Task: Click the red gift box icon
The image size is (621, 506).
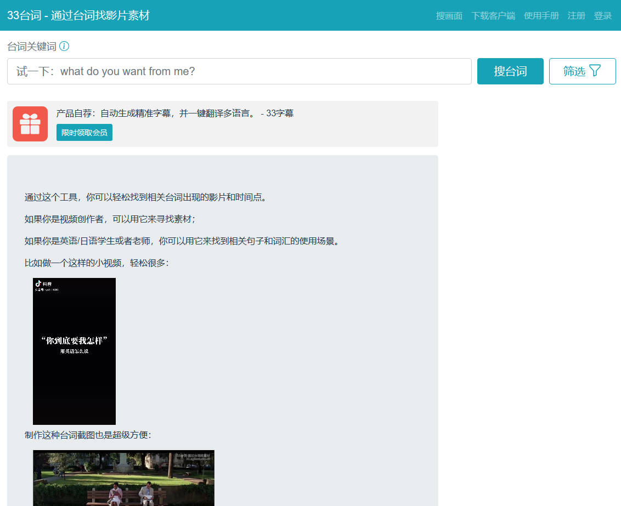Action: coord(30,124)
